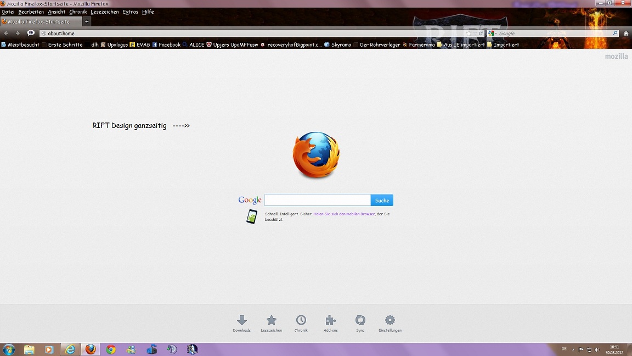Go to home page with house icon
Image resolution: width=632 pixels, height=356 pixels.
click(x=626, y=34)
